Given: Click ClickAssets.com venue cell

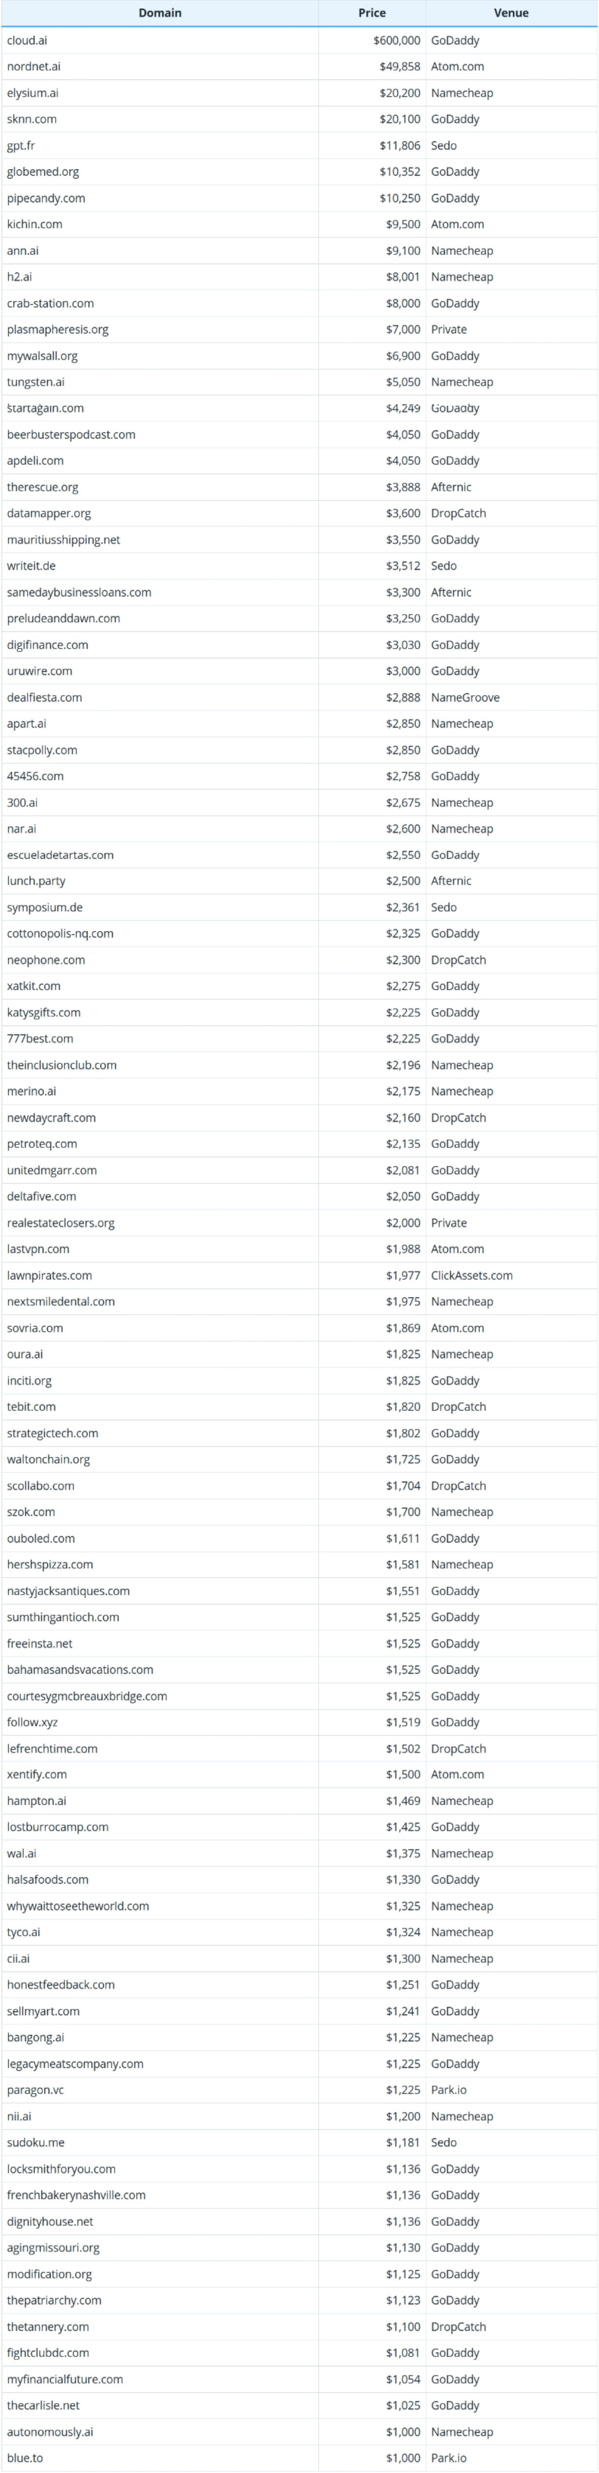Looking at the screenshot, I should [471, 1276].
